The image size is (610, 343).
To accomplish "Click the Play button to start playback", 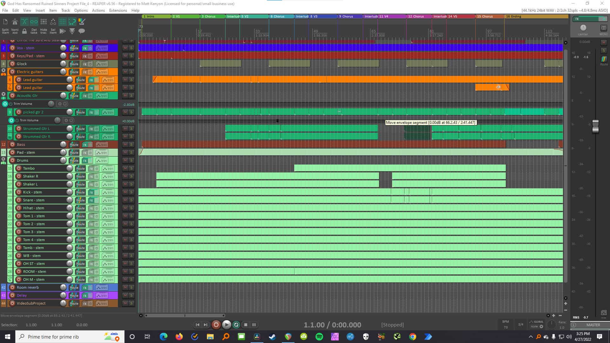I will pyautogui.click(x=226, y=325).
